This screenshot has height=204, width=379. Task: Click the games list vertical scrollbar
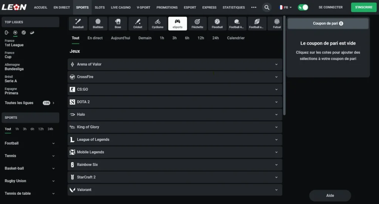[x=284, y=66]
